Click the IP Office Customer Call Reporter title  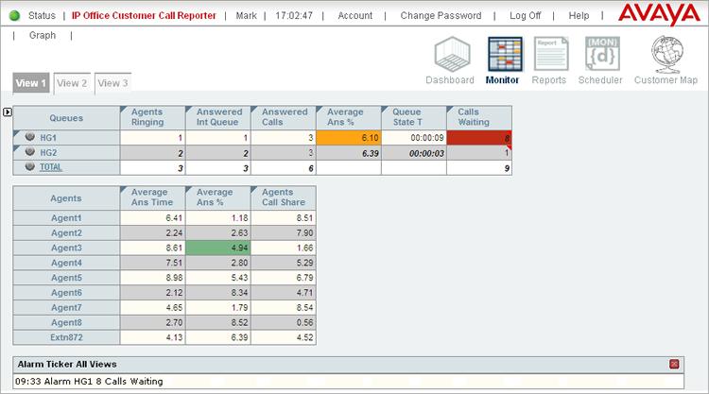144,16
